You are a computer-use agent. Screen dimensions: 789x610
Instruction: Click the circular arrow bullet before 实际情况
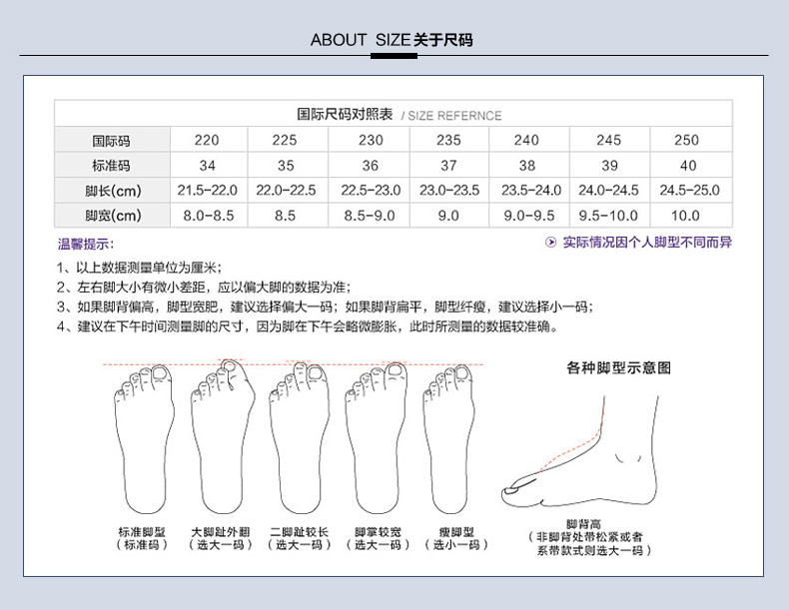click(550, 242)
